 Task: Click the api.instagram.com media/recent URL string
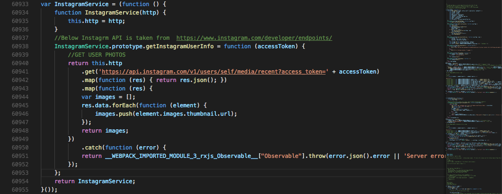pyautogui.click(x=213, y=72)
